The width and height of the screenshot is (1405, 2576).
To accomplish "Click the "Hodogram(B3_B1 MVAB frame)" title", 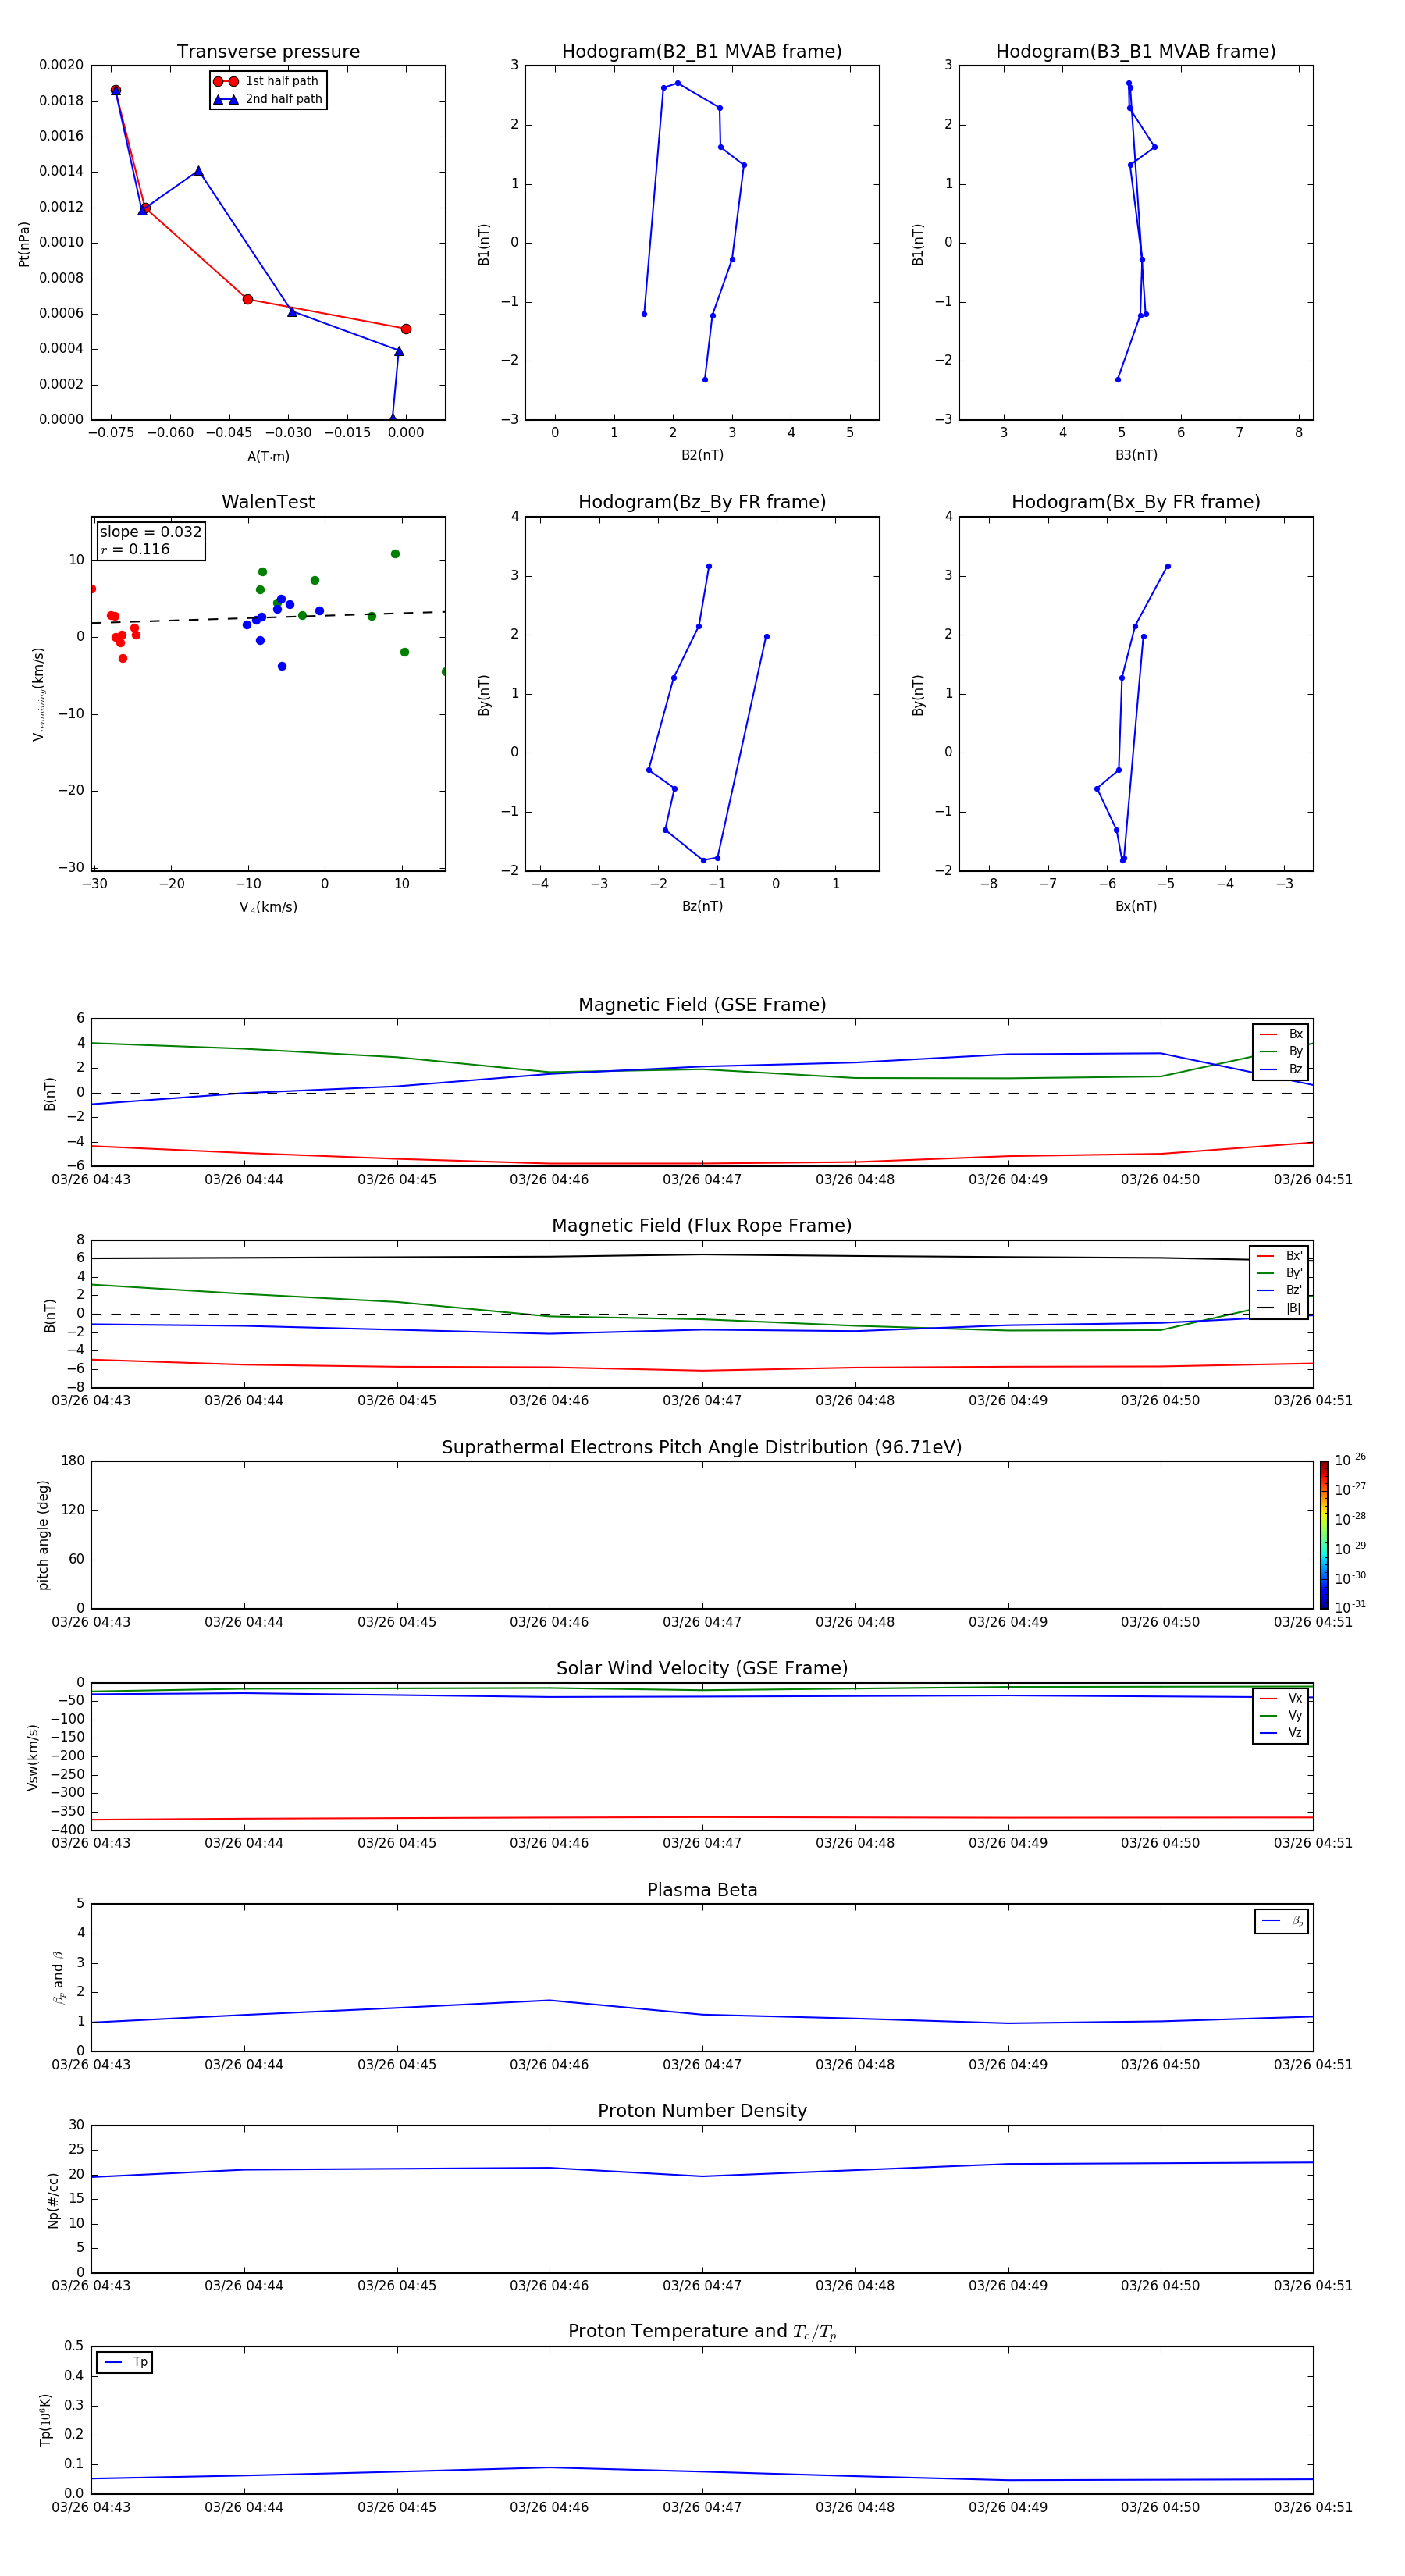I will click(x=1136, y=52).
